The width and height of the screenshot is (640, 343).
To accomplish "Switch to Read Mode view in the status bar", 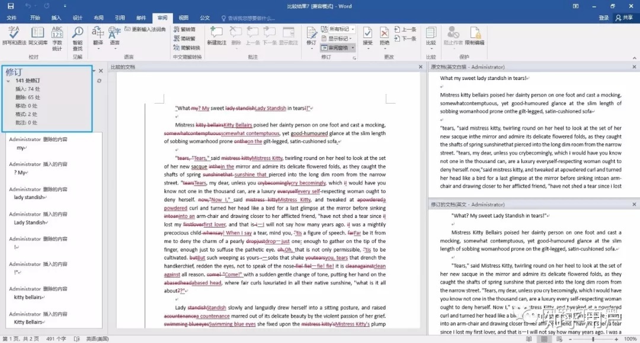I will pos(529,339).
